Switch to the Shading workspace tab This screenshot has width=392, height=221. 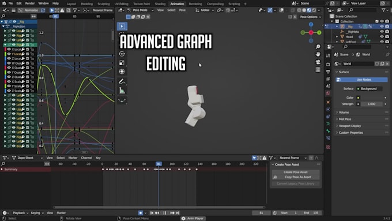160,4
